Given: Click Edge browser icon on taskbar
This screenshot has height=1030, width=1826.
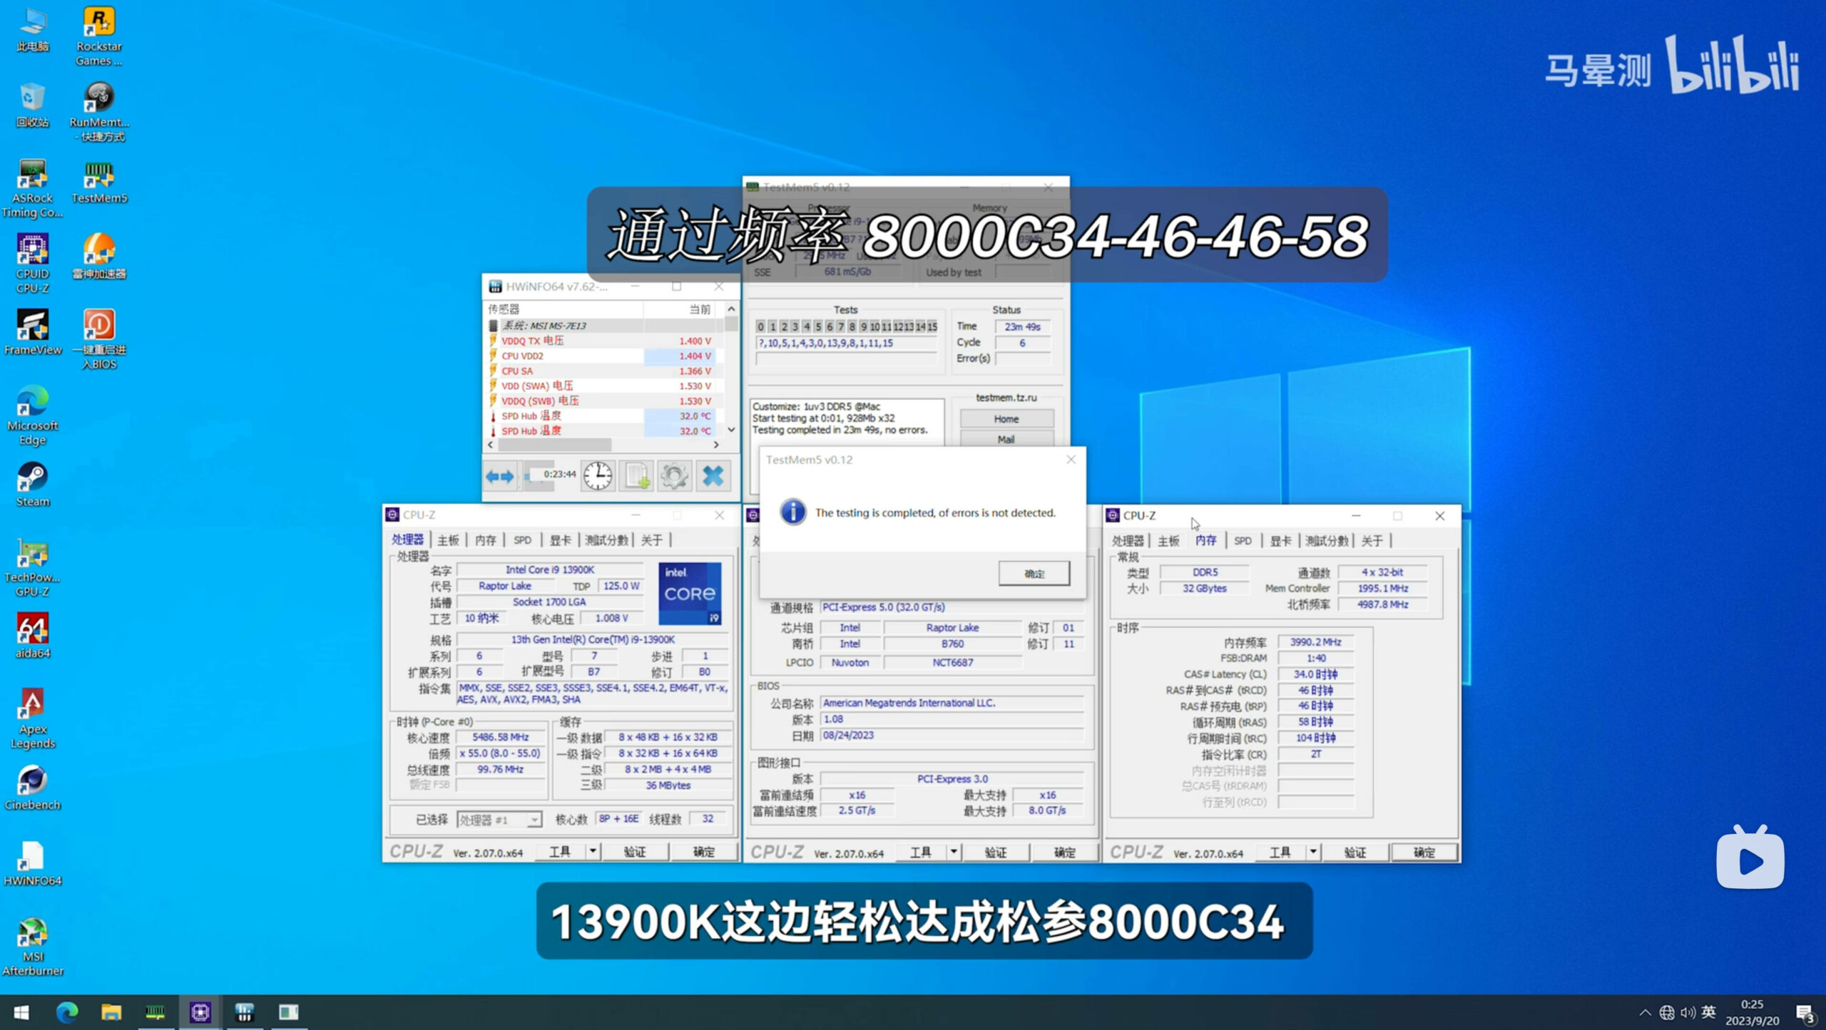Looking at the screenshot, I should click(66, 1011).
